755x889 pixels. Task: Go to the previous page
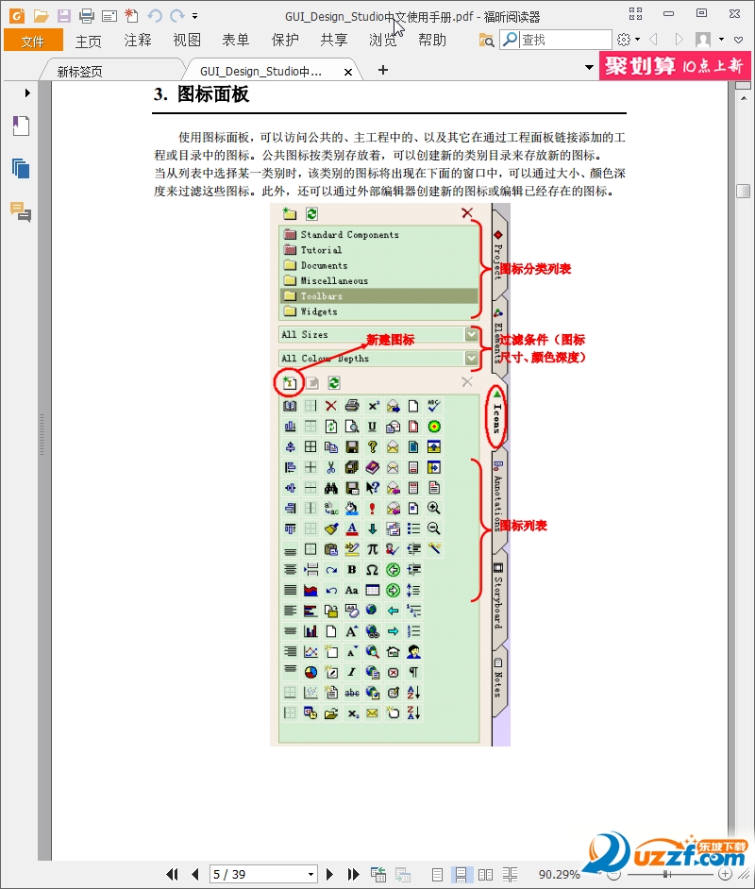click(x=195, y=874)
